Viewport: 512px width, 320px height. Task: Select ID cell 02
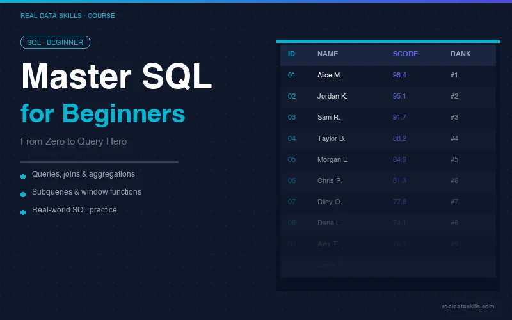(x=292, y=97)
